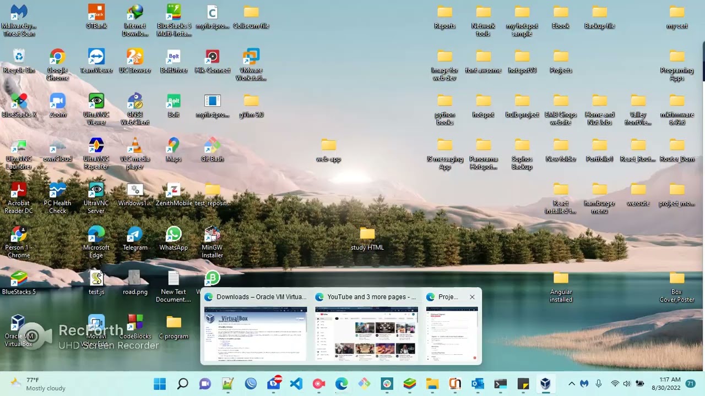The width and height of the screenshot is (705, 396).
Task: Select the python books folder
Action: [444, 109]
